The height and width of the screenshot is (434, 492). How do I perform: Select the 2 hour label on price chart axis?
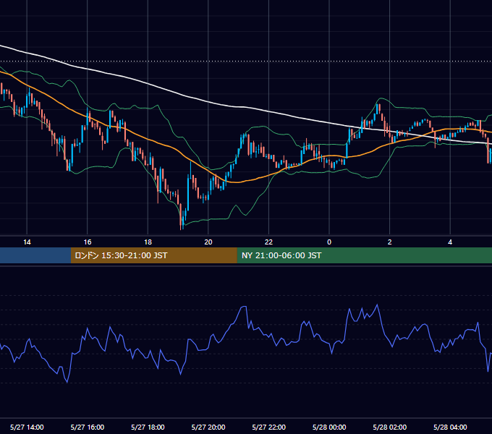click(x=390, y=242)
